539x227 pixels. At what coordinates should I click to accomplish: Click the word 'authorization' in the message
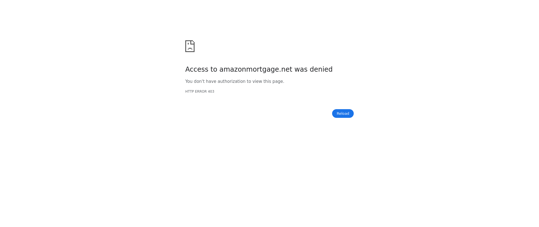(232, 81)
